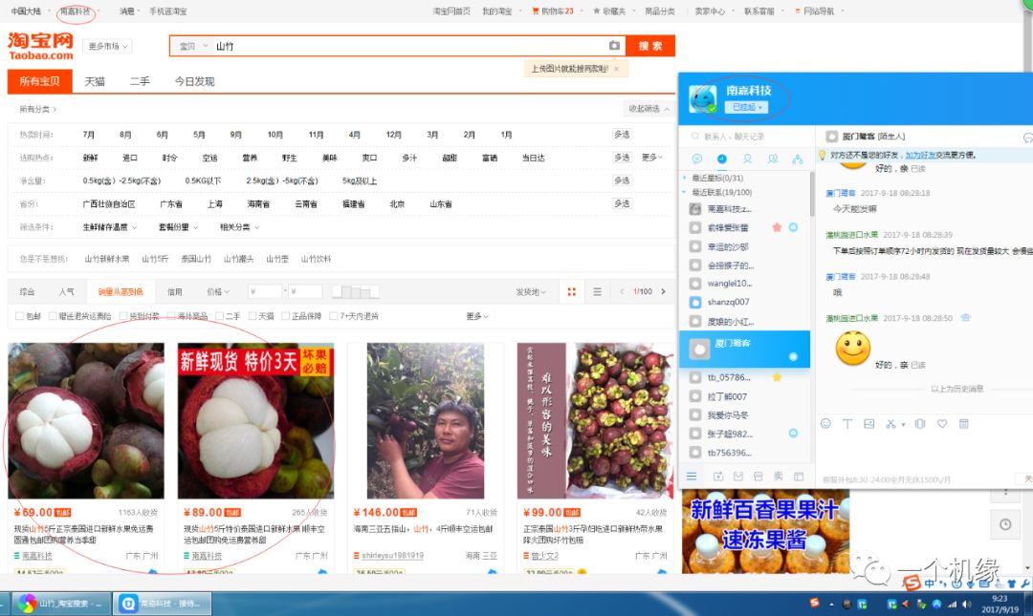The image size is (1033, 616).
Task: Open the recent-contacts clock tab in Wangwang
Action: (x=722, y=159)
